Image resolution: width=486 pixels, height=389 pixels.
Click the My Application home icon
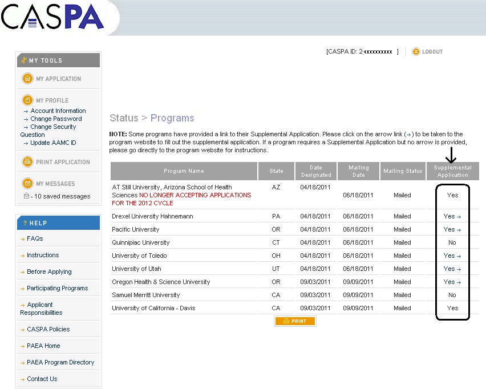coord(27,78)
